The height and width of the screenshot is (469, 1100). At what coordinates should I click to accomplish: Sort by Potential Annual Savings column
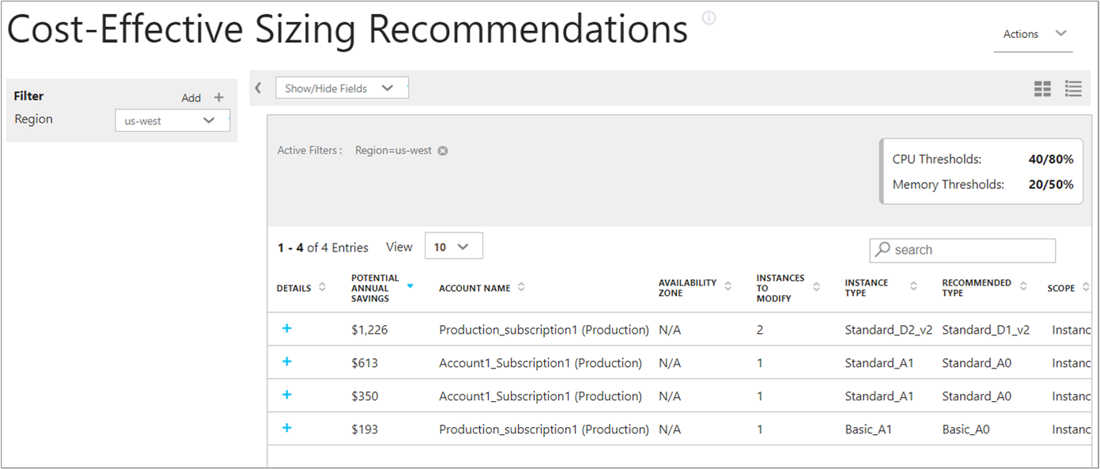tap(410, 286)
